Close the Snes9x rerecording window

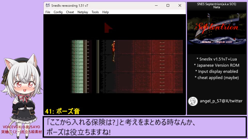point(180,5)
